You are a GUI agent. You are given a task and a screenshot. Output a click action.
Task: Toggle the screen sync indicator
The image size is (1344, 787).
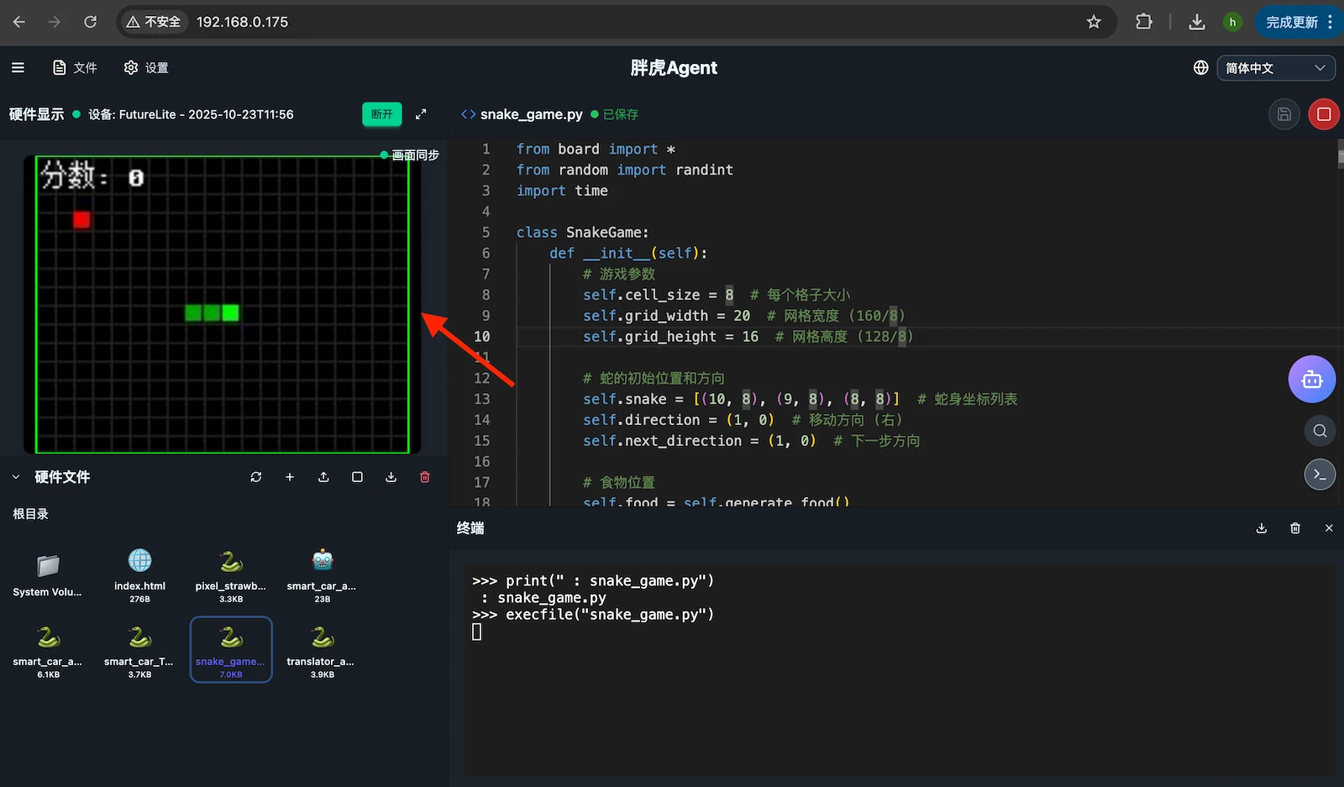(410, 155)
